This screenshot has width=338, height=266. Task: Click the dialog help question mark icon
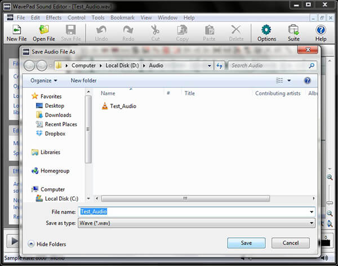308,81
